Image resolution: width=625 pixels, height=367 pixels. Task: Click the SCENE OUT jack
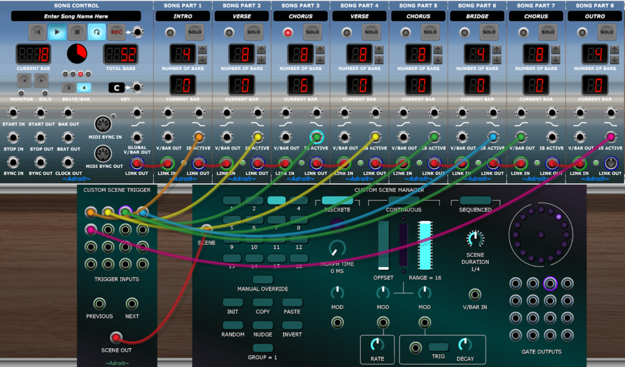tap(115, 337)
